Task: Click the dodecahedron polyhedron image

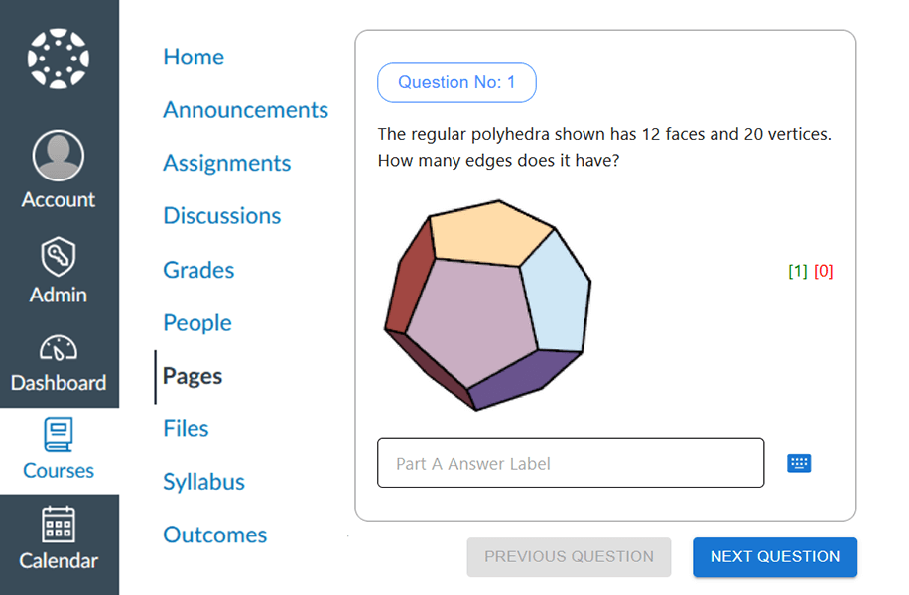Action: pyautogui.click(x=486, y=302)
